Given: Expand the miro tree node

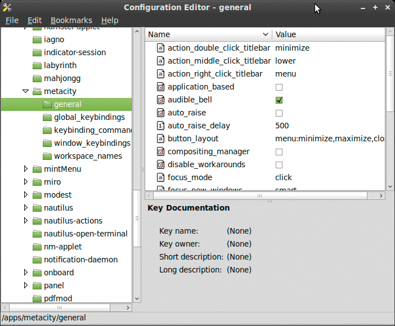Looking at the screenshot, I should [x=25, y=182].
